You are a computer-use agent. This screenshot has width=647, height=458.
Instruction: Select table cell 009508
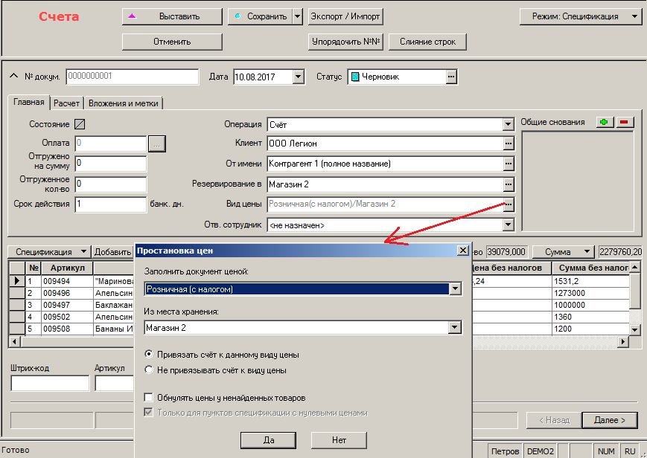[x=67, y=329]
